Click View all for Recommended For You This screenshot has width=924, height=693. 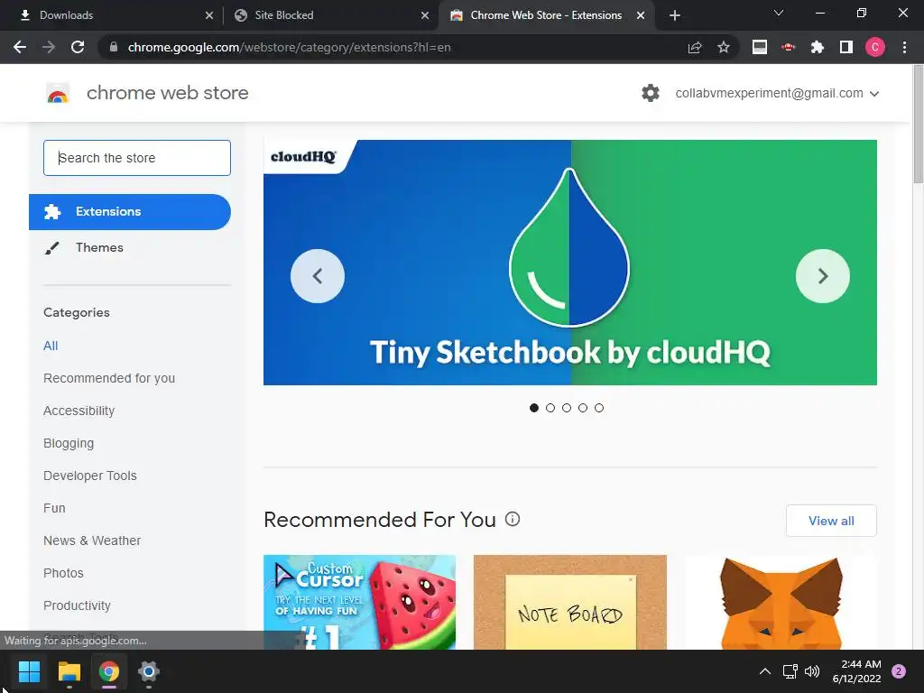pos(831,521)
